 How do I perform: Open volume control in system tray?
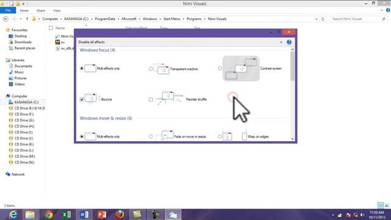point(362,215)
